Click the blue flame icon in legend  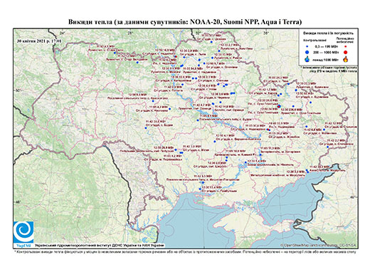pyautogui.click(x=307, y=59)
